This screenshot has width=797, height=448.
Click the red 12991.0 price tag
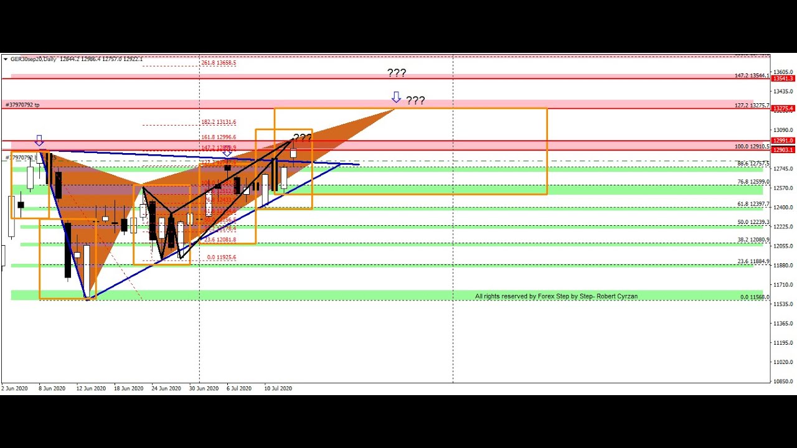783,141
